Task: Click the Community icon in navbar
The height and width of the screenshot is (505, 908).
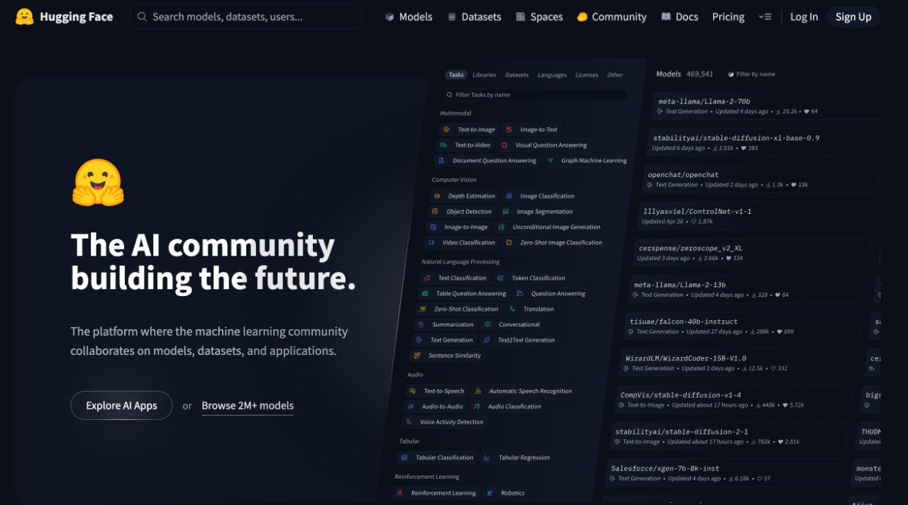Action: tap(582, 17)
